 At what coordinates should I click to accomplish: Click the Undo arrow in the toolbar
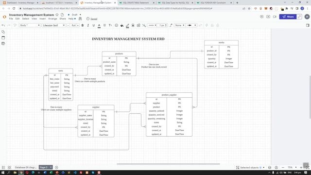tap(3, 25)
